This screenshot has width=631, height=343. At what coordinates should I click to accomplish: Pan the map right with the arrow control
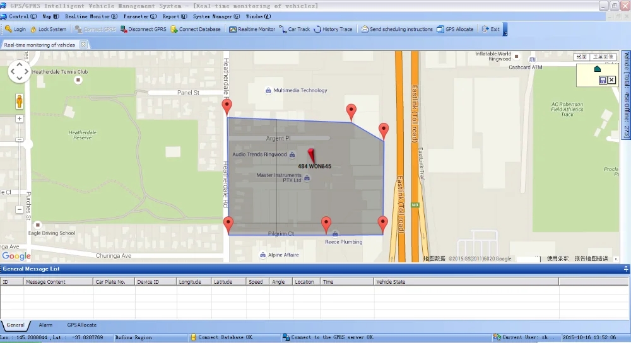click(x=26, y=72)
